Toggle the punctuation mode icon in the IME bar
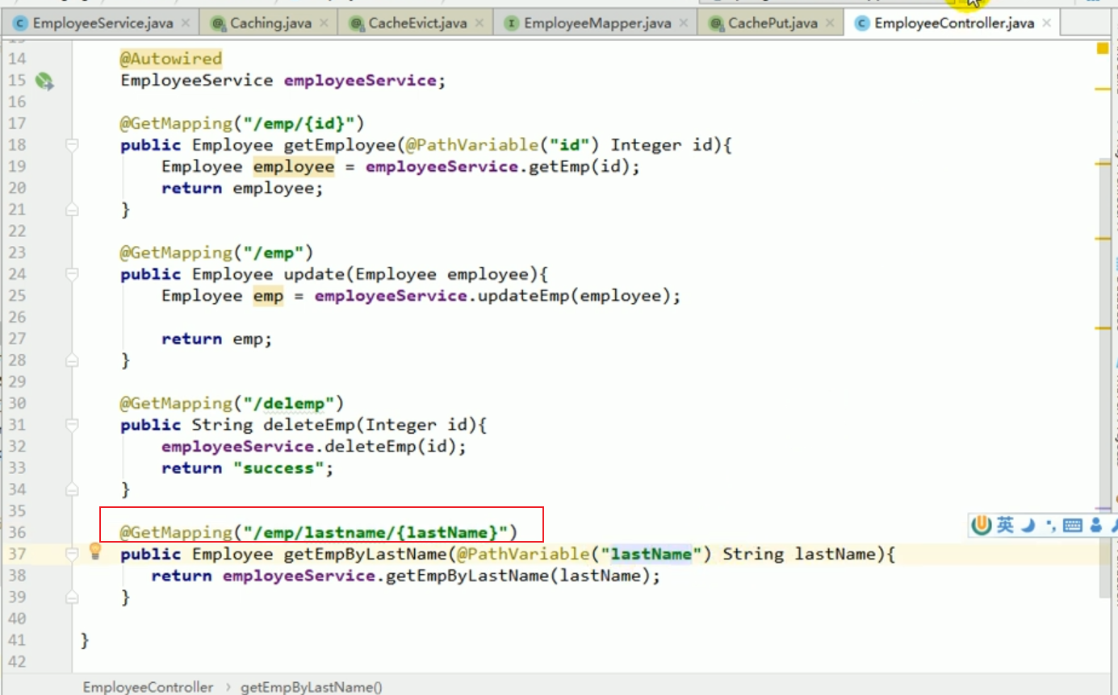The width and height of the screenshot is (1118, 695). click(1049, 526)
